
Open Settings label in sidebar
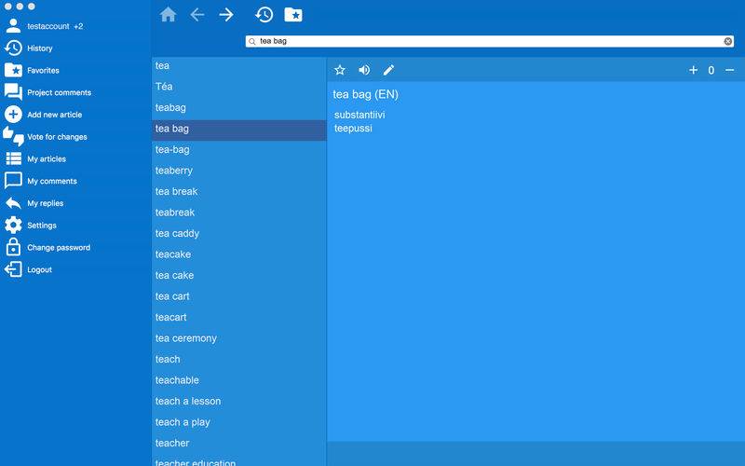[x=42, y=225]
